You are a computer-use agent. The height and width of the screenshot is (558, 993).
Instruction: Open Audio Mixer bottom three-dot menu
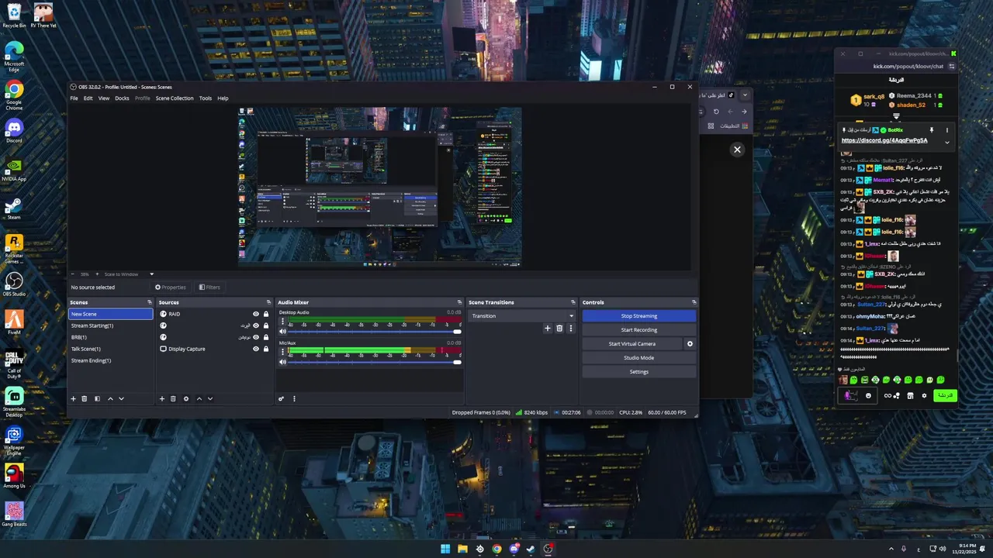click(294, 398)
